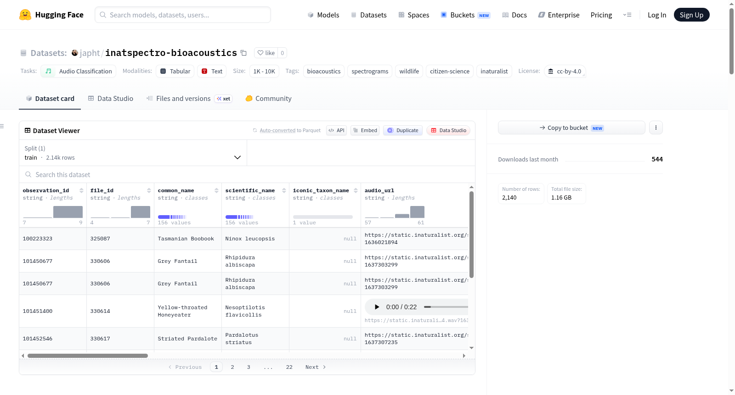Switch to the Files and versions tab
The image size is (735, 395).
pos(189,98)
